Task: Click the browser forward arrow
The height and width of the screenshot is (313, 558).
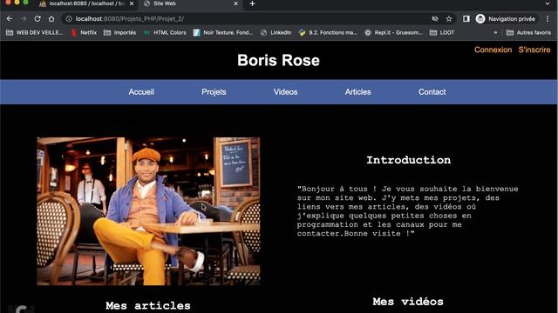Action: 24,19
